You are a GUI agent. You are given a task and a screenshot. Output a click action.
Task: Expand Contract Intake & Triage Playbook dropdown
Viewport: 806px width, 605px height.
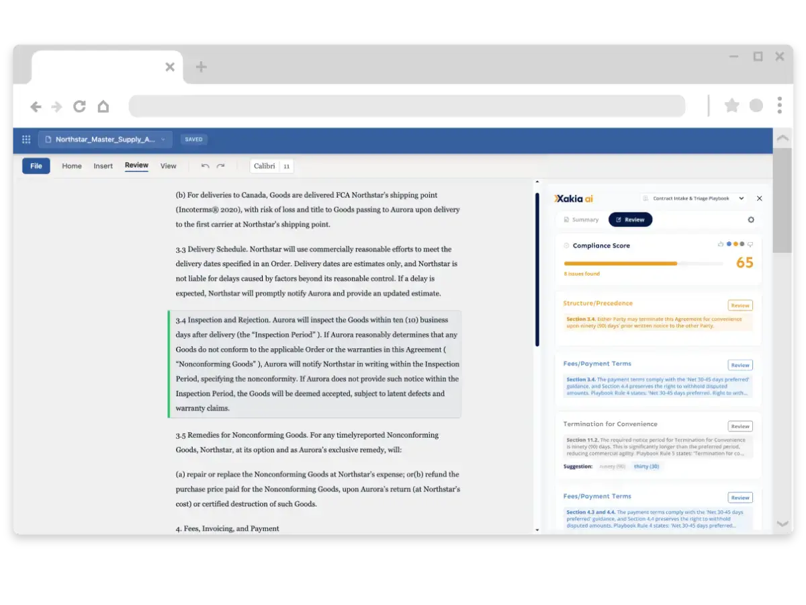tap(692, 198)
